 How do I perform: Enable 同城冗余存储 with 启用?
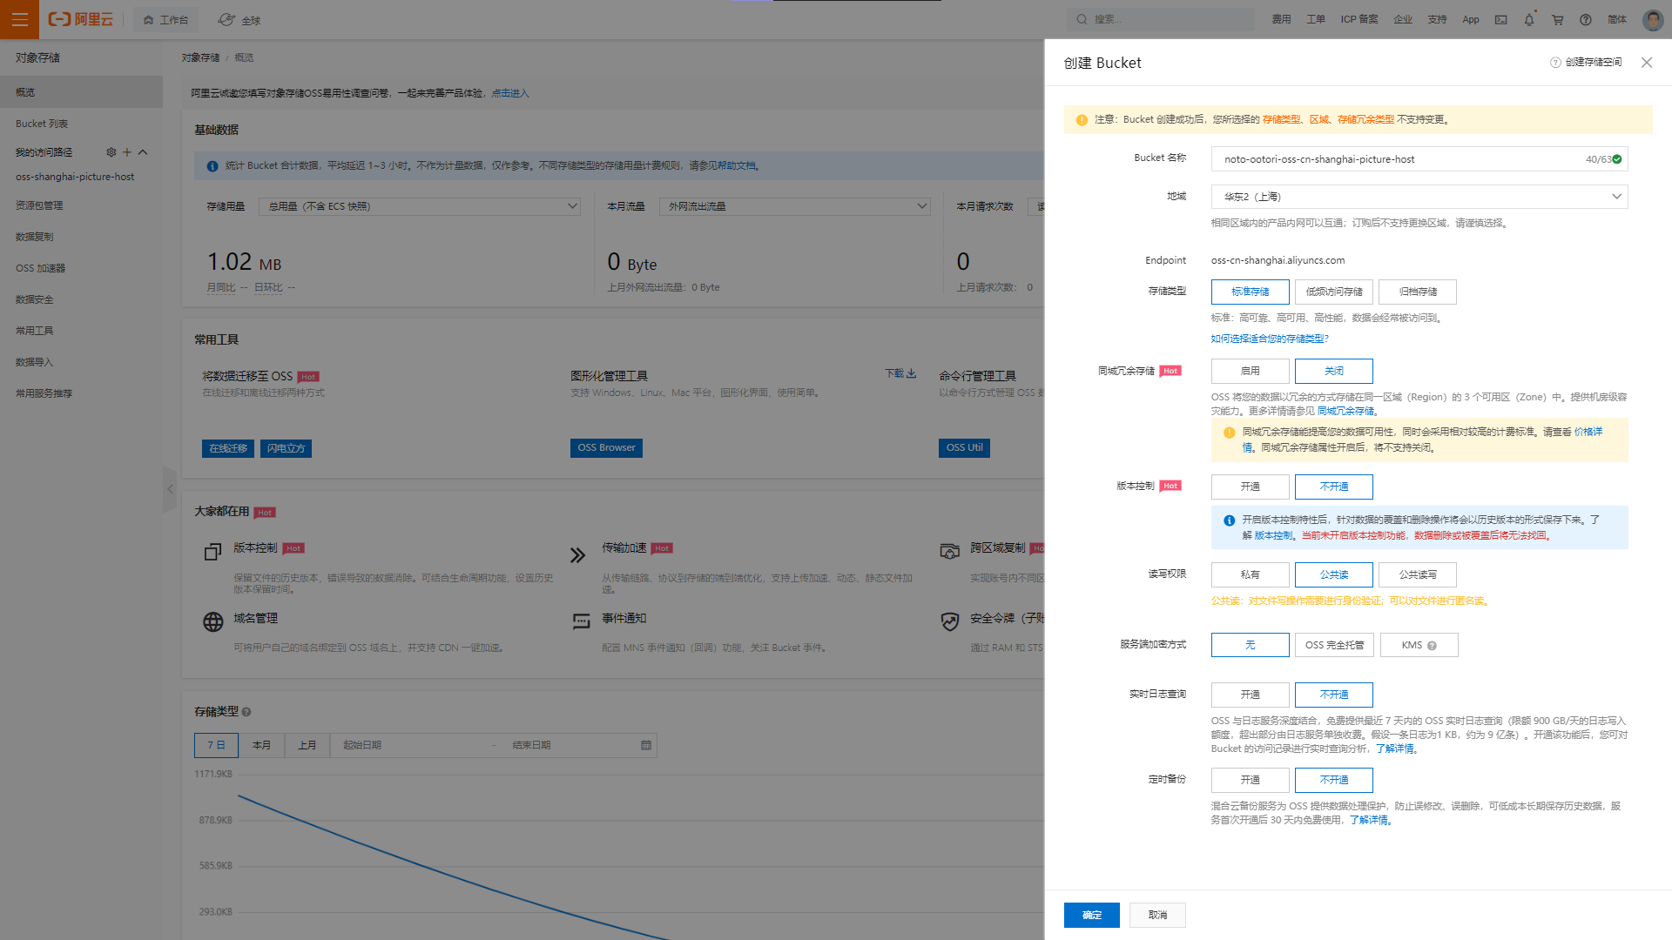(x=1250, y=371)
